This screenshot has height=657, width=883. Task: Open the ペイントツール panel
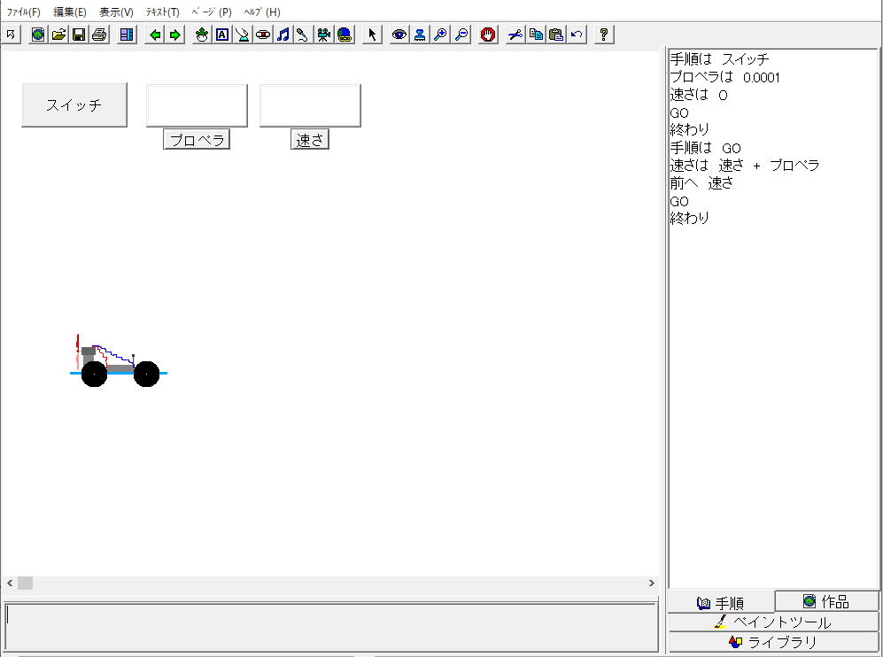point(773,622)
